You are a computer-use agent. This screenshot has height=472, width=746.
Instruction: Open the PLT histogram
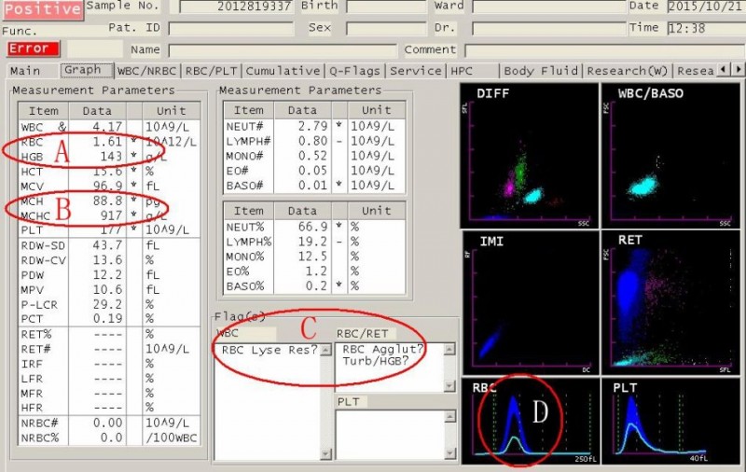(670, 421)
